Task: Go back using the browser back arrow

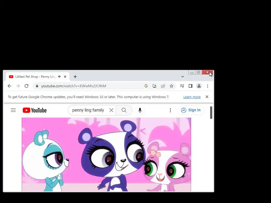Action: (x=10, y=86)
